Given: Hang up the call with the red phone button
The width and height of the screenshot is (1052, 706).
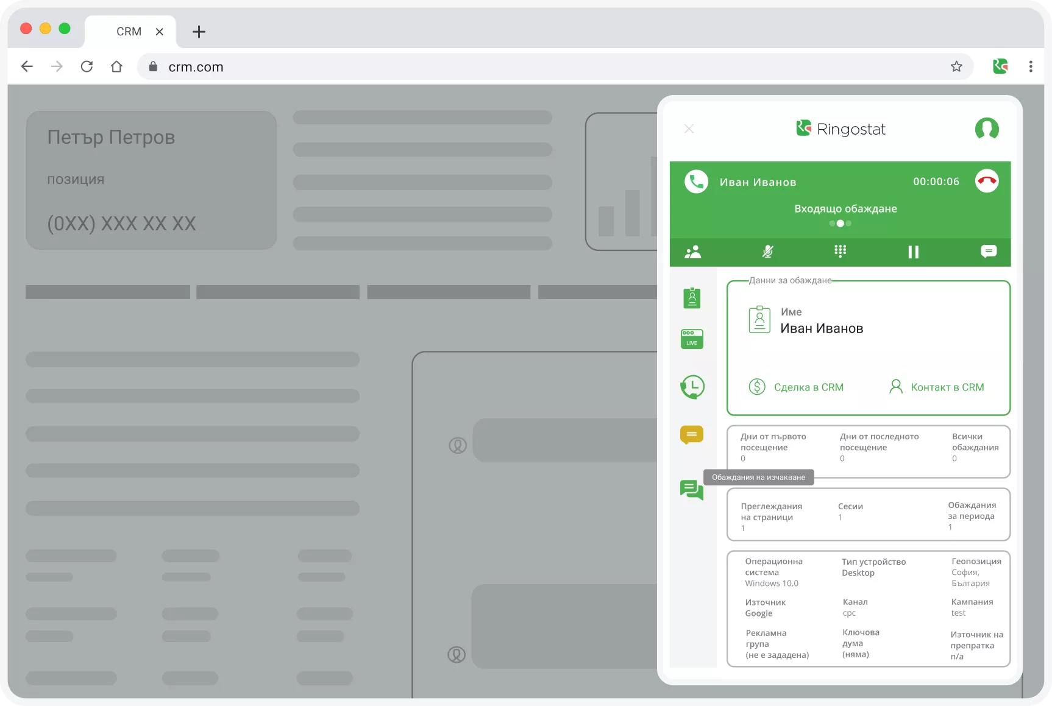Looking at the screenshot, I should [987, 181].
